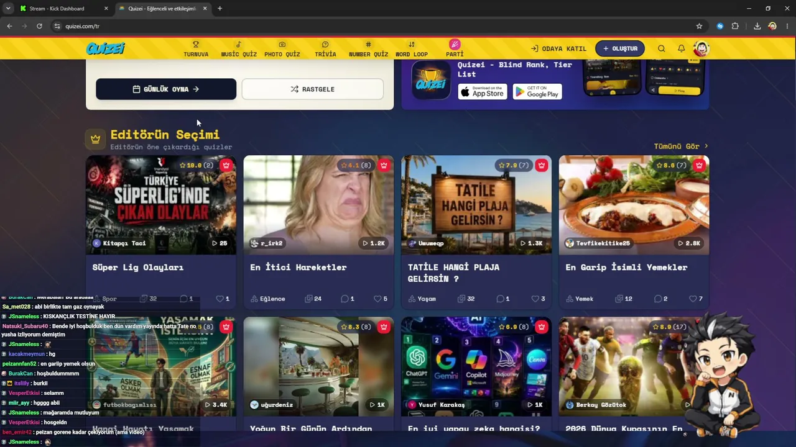Reload the page with the refresh icon
Image resolution: width=796 pixels, height=447 pixels.
39,26
